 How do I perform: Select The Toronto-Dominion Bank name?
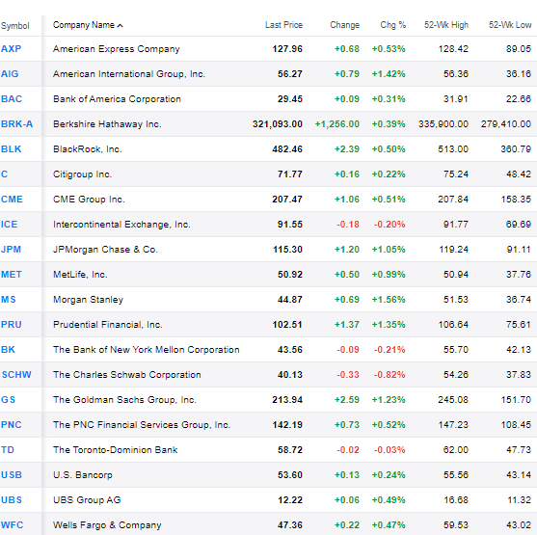pos(116,450)
